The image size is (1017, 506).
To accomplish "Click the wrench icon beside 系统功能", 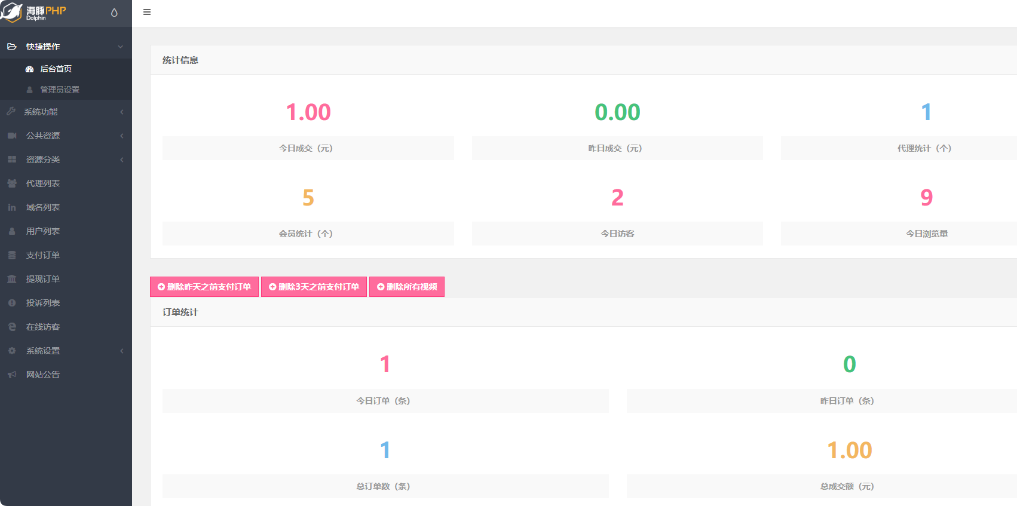I will 11,111.
